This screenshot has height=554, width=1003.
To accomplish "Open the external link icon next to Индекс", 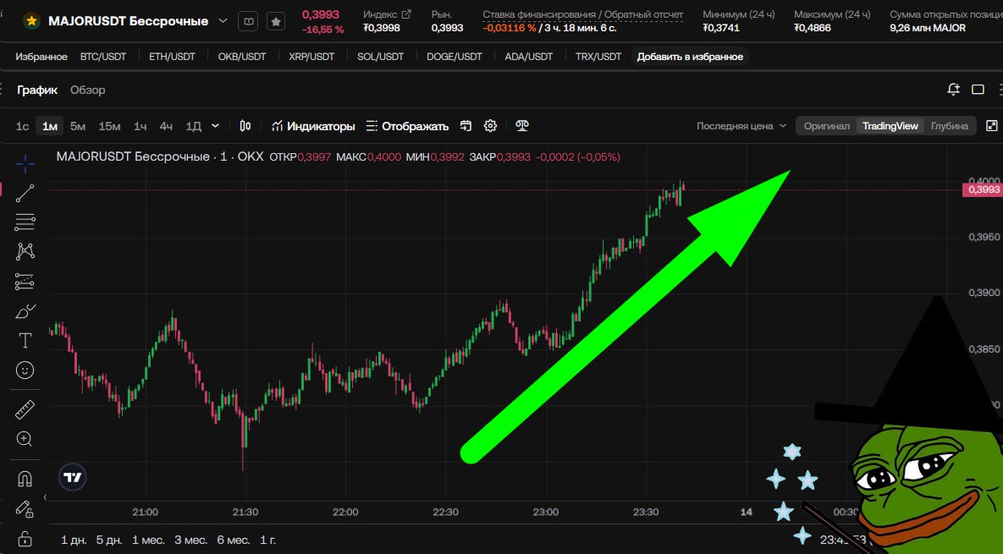I will click(x=405, y=14).
